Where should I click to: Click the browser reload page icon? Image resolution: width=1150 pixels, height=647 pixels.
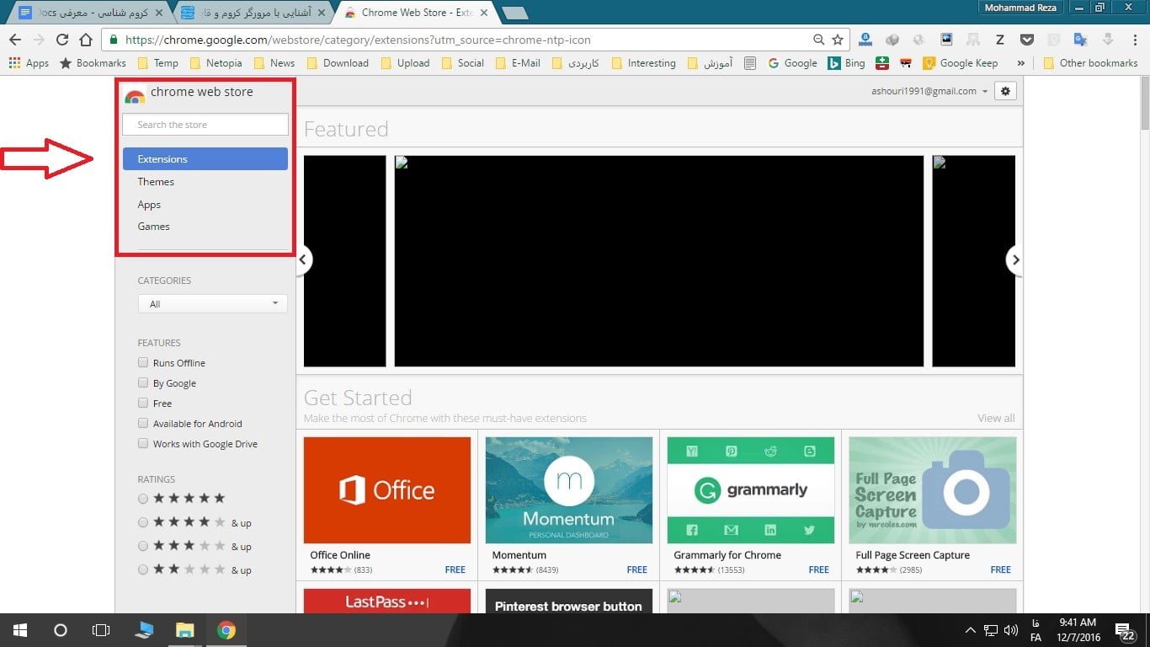(61, 40)
